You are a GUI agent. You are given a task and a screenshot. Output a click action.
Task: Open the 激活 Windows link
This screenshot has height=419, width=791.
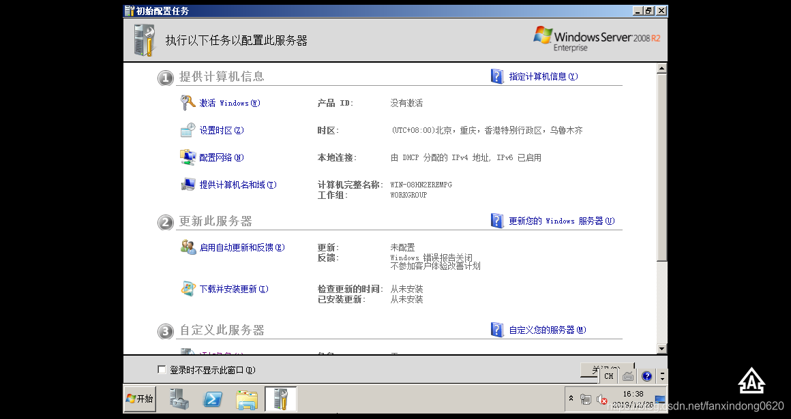tap(230, 103)
